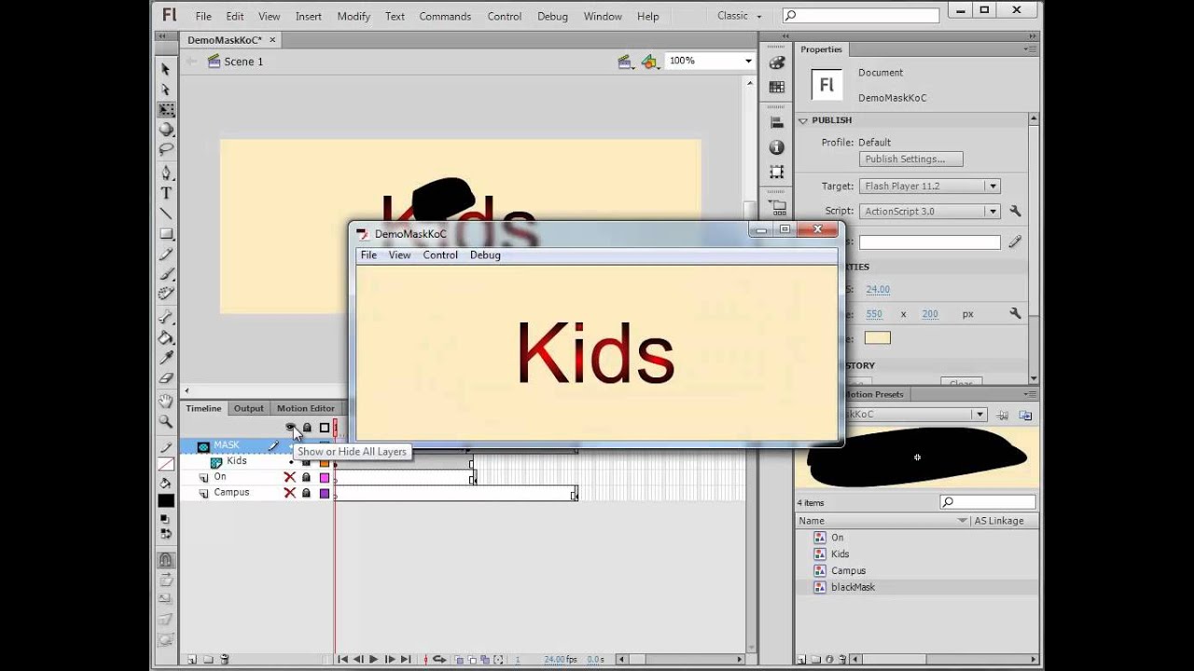Toggle Show All Layers as Outlines square
Screen dimensions: 1194x671
click(x=325, y=428)
